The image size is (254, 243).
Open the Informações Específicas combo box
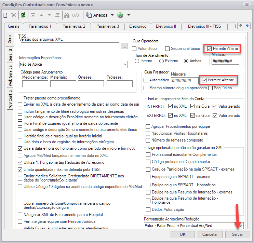coord(73,64)
